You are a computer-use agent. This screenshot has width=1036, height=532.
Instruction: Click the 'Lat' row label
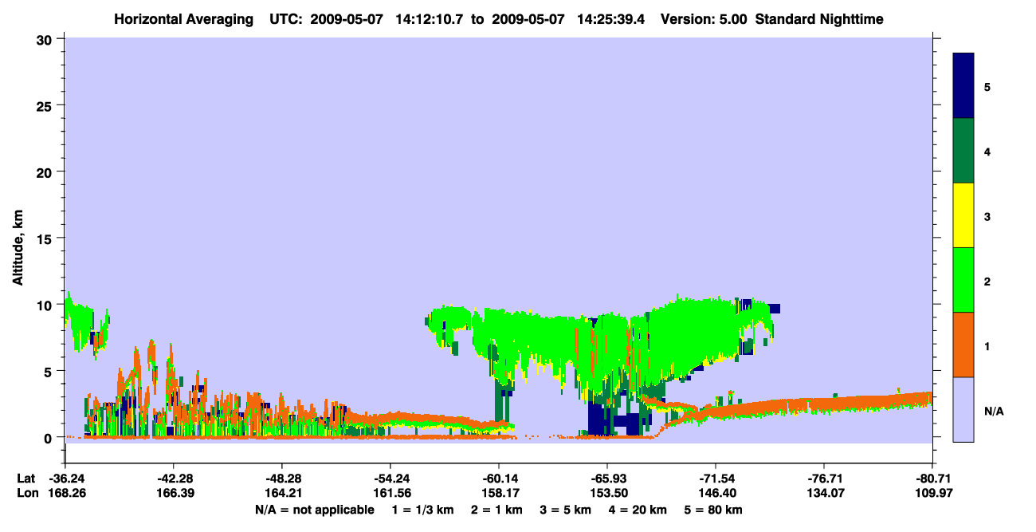(26, 479)
